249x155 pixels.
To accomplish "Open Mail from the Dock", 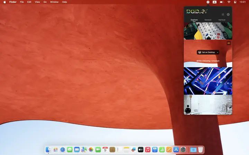I will 77,149.
